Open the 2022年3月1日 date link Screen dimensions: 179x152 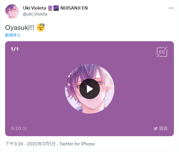[x=41, y=144]
